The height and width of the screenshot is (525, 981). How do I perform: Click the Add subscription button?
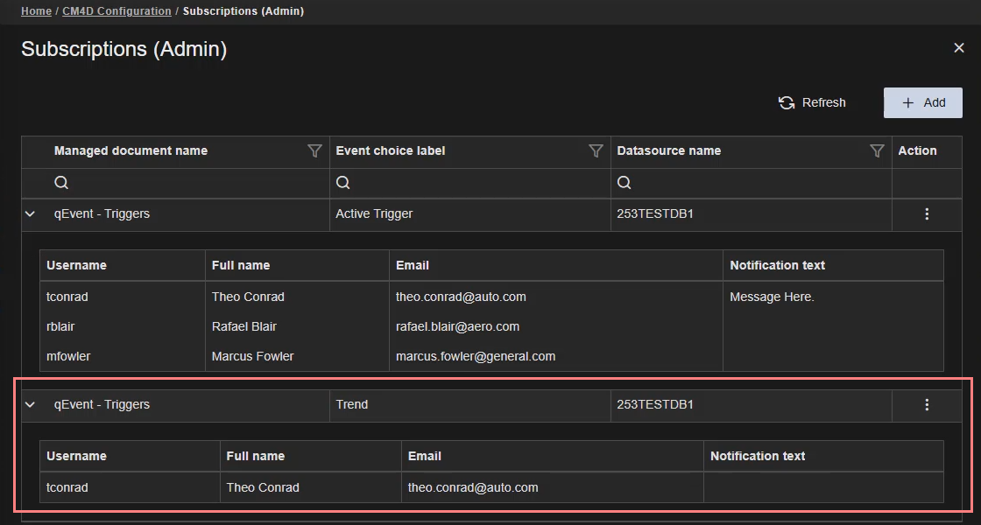coord(923,103)
